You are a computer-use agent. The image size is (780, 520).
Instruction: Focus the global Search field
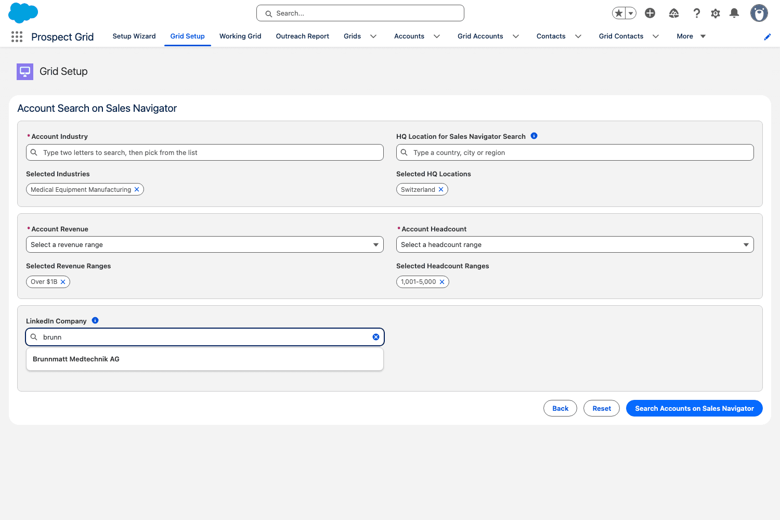click(x=360, y=13)
